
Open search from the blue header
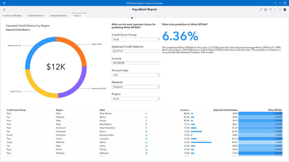coord(275,3)
